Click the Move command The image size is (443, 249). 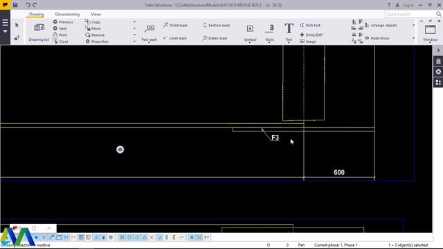coord(93,28)
